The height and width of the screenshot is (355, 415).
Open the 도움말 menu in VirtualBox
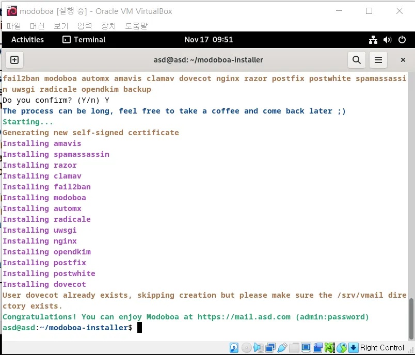tap(136, 25)
